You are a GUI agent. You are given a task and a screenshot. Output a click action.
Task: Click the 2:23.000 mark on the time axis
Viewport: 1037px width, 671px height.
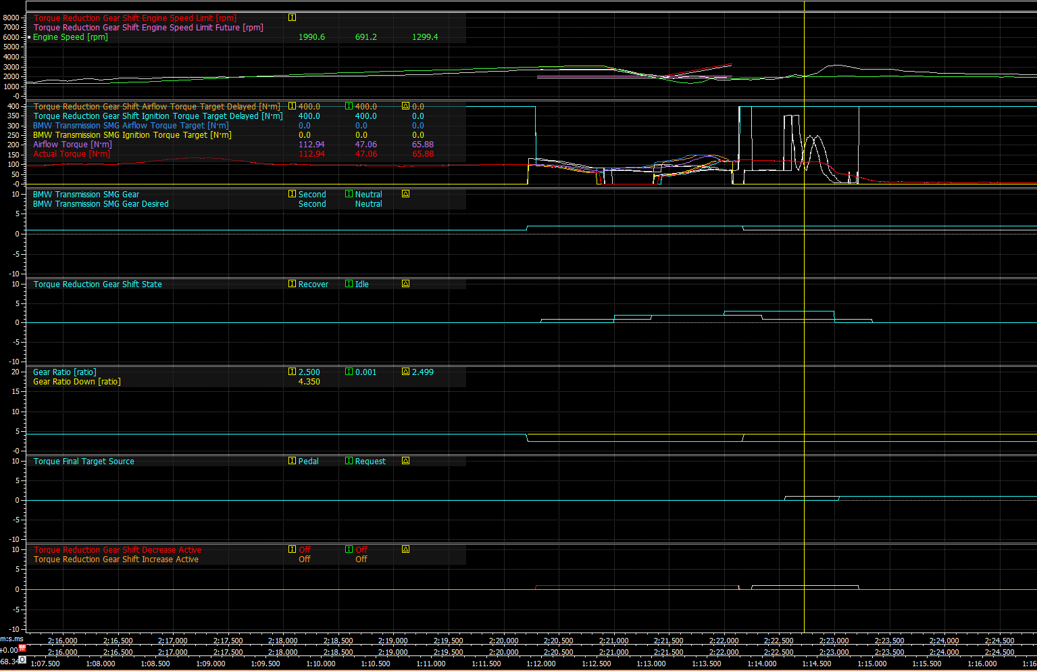pyautogui.click(x=834, y=641)
